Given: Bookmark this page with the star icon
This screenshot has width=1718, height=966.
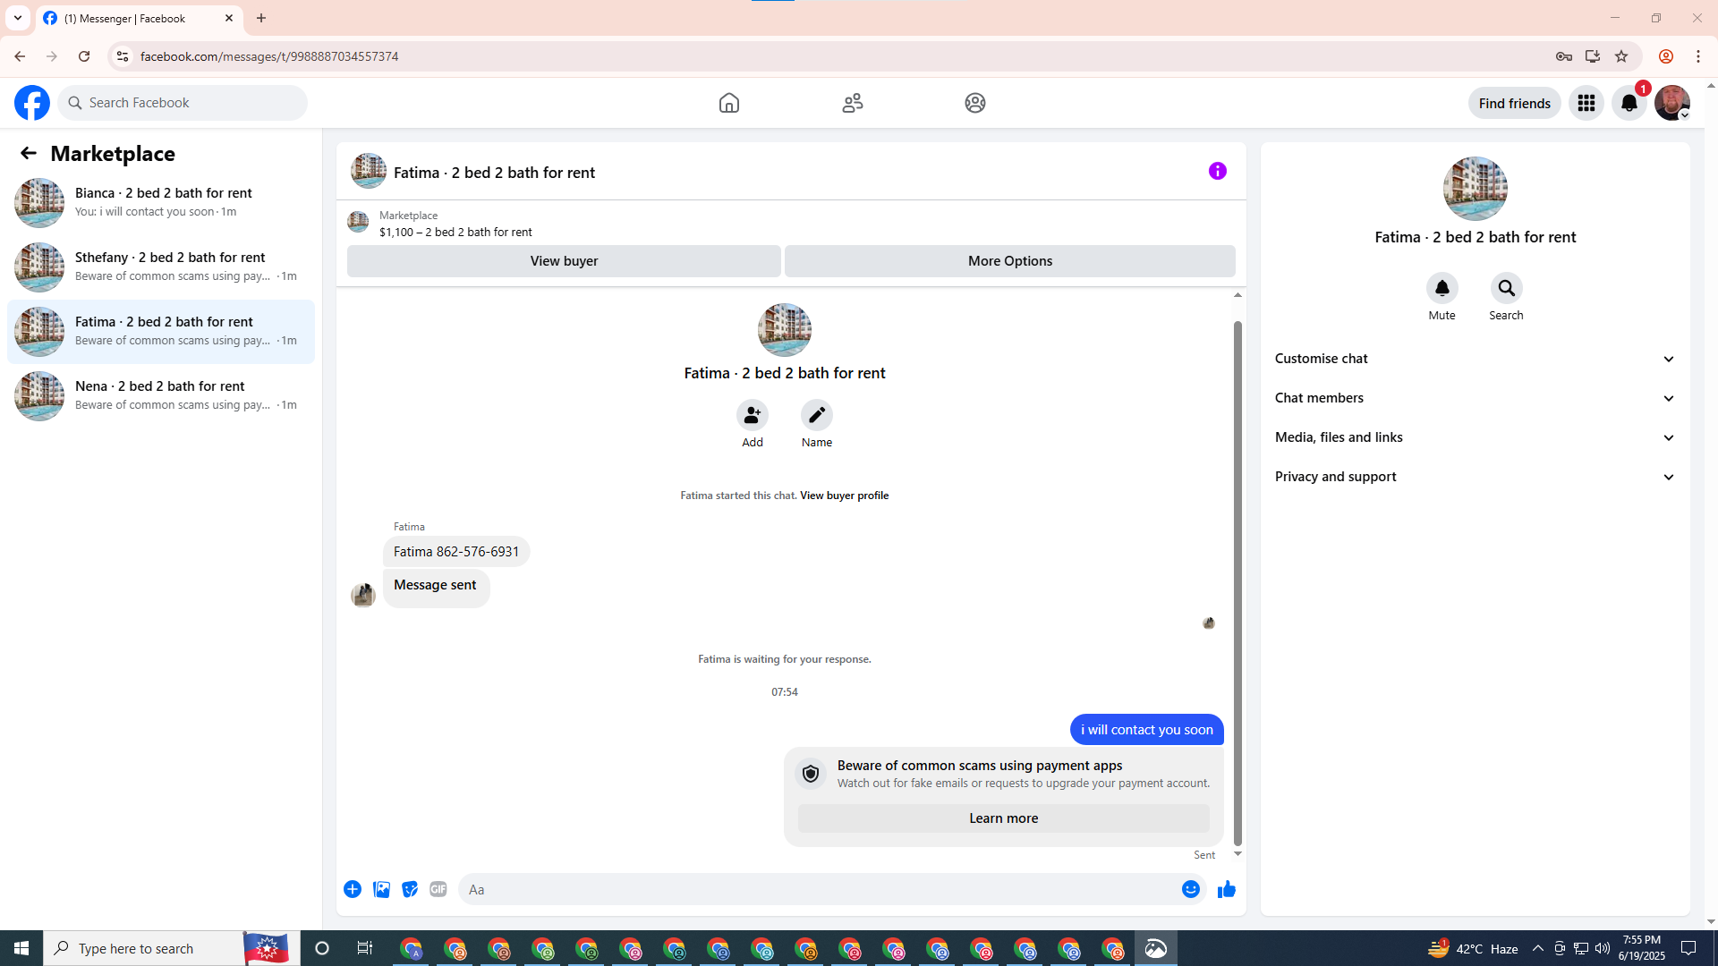Looking at the screenshot, I should click(x=1621, y=56).
